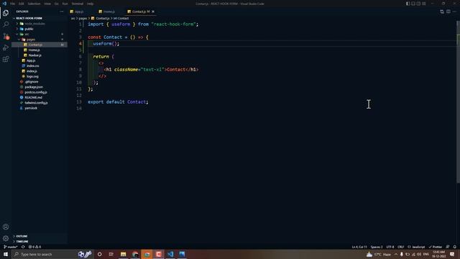Click the synchronize changes icon in status bar
Image resolution: width=460 pixels, height=259 pixels.
click(23, 247)
